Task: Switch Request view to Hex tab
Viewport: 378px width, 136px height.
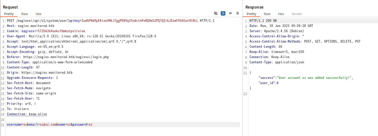Action: pos(38,14)
